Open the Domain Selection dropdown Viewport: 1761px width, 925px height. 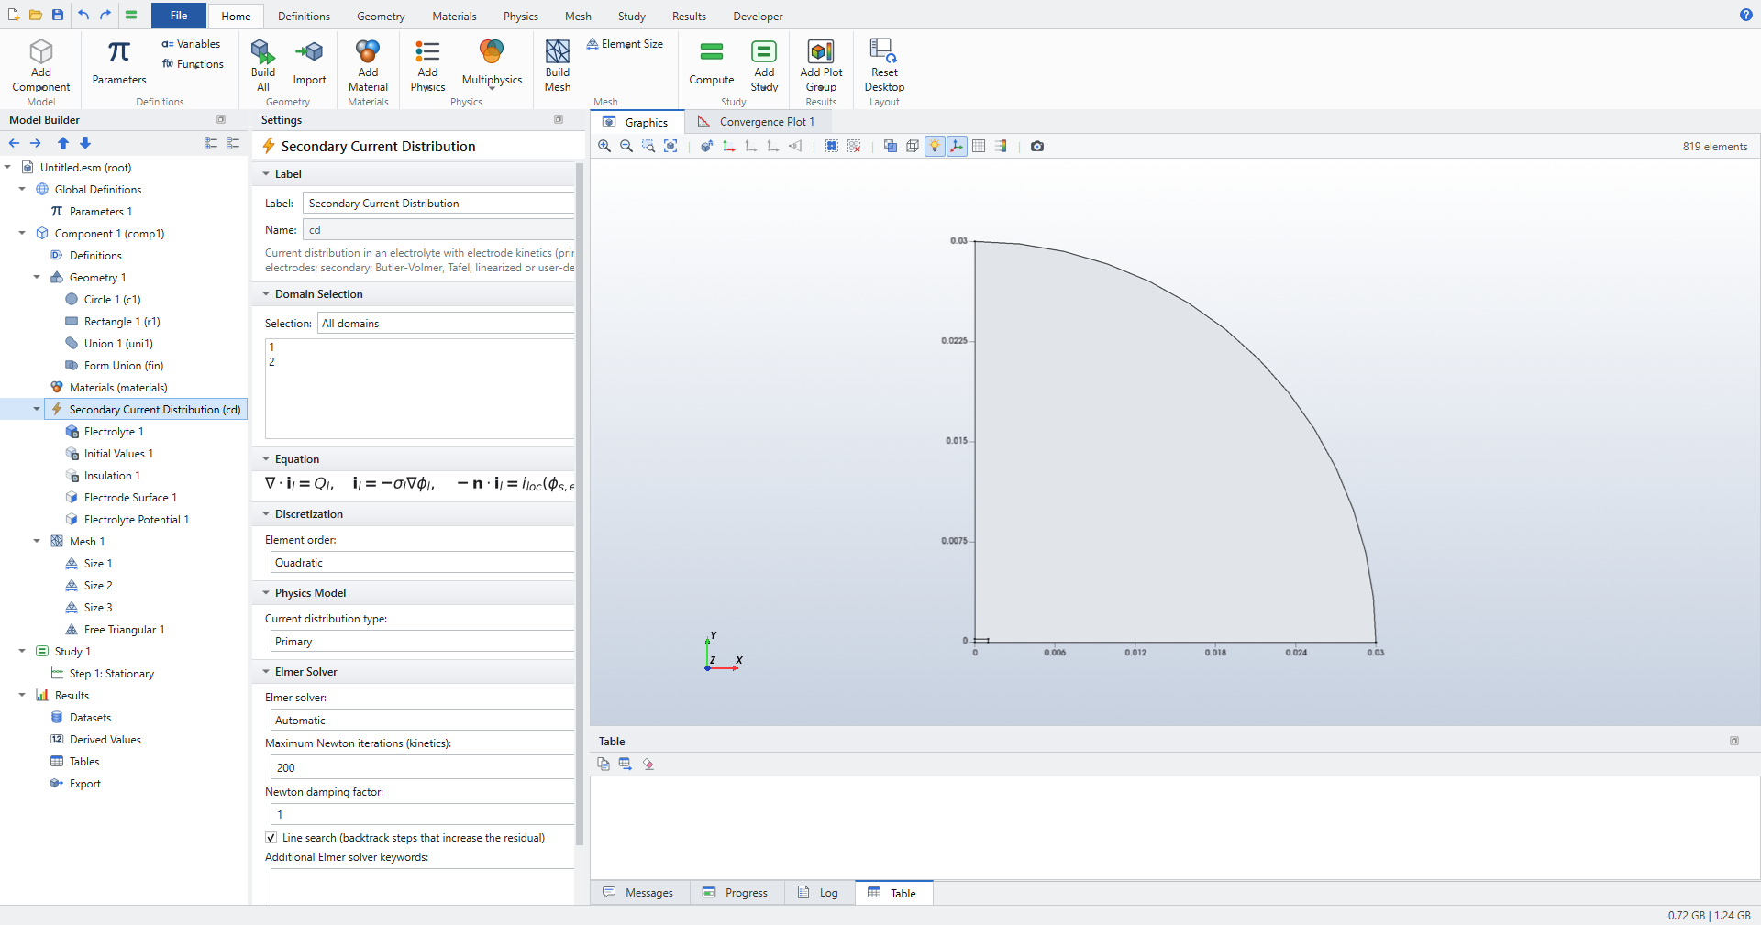click(446, 324)
